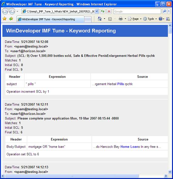The height and width of the screenshot is (179, 173).
Task: Click 'Please complete your application' subject
Action: point(68,118)
